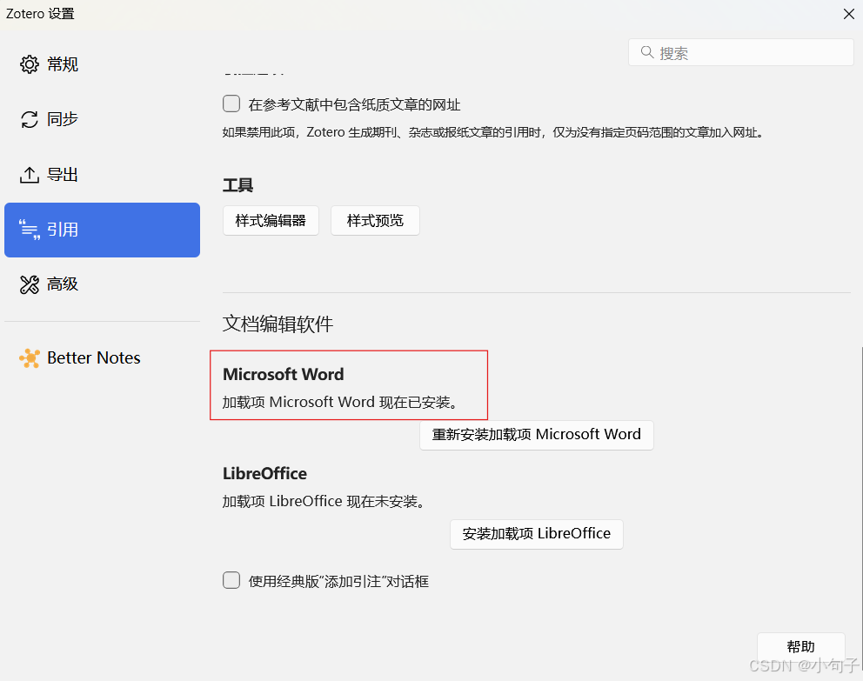Click text 加载项 LibreOffice 现在未安装
Viewport: 863px width, 681px height.
click(x=324, y=502)
